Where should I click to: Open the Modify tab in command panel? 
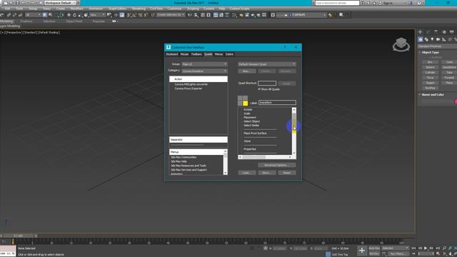(428, 31)
